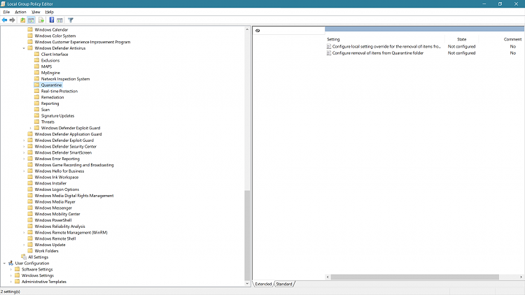Select the Signature Updates folder

pyautogui.click(x=57, y=116)
